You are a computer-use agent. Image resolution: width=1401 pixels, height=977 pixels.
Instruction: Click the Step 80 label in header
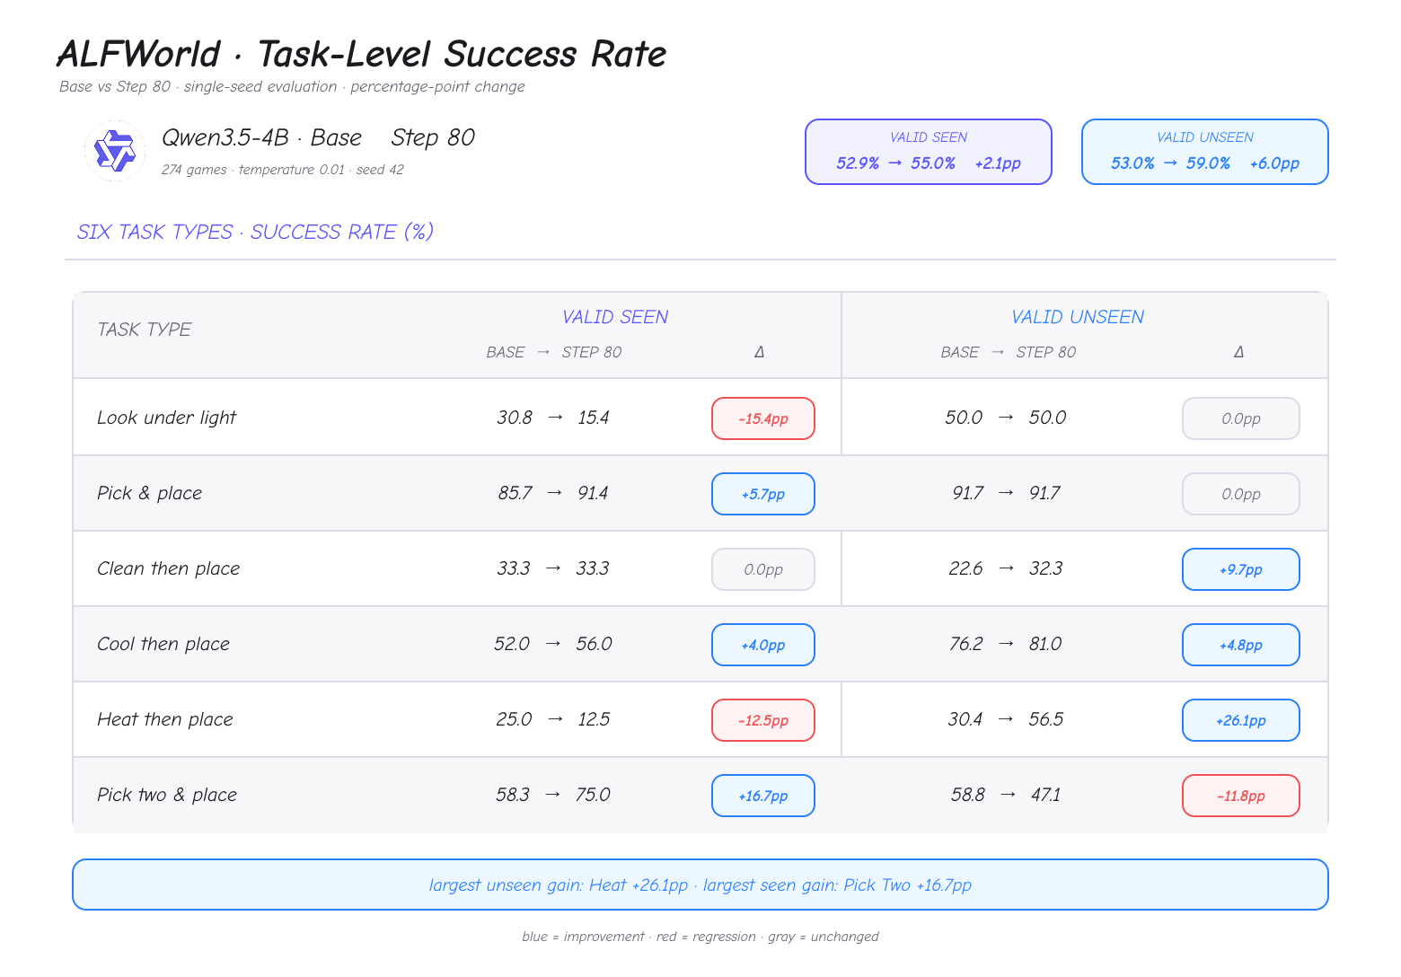pos(433,137)
